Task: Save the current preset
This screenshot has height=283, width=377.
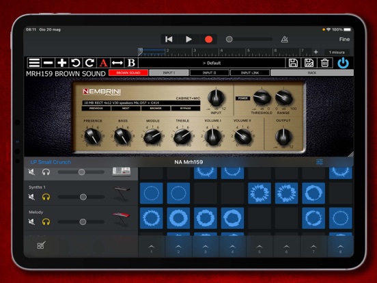Action: pos(293,63)
